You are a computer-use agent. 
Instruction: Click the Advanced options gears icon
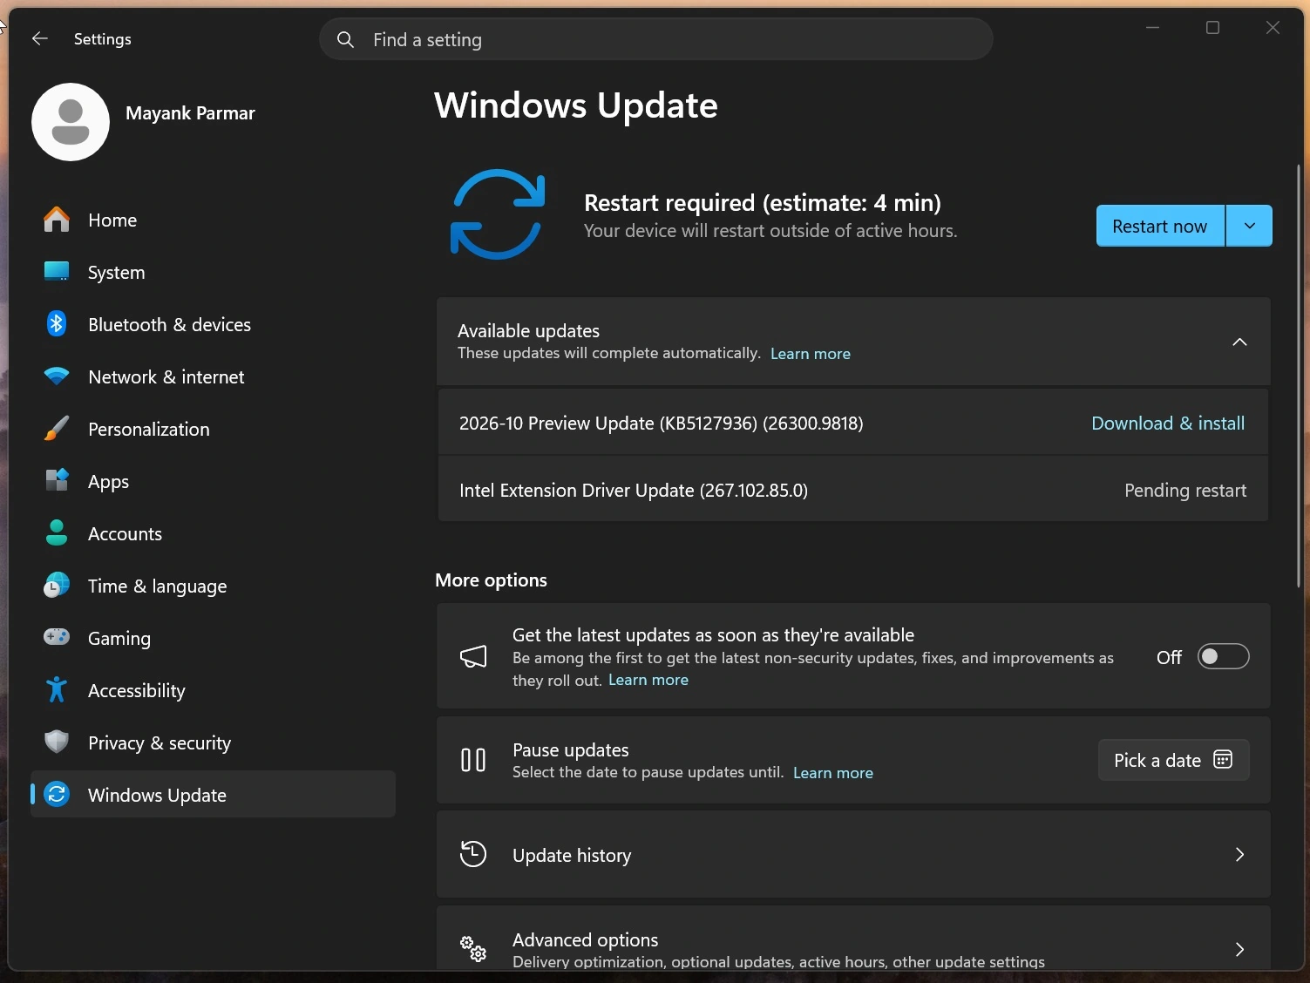473,948
